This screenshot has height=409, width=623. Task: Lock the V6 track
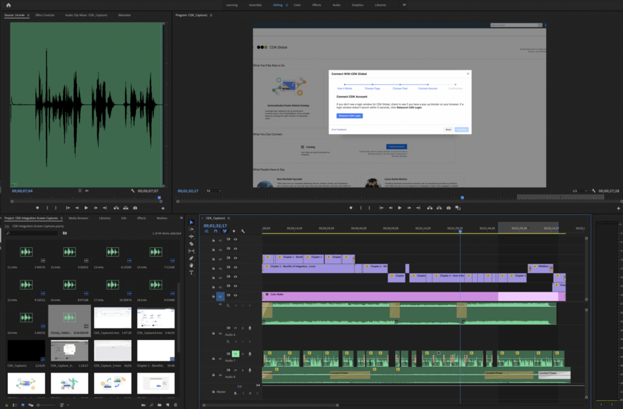point(213,250)
